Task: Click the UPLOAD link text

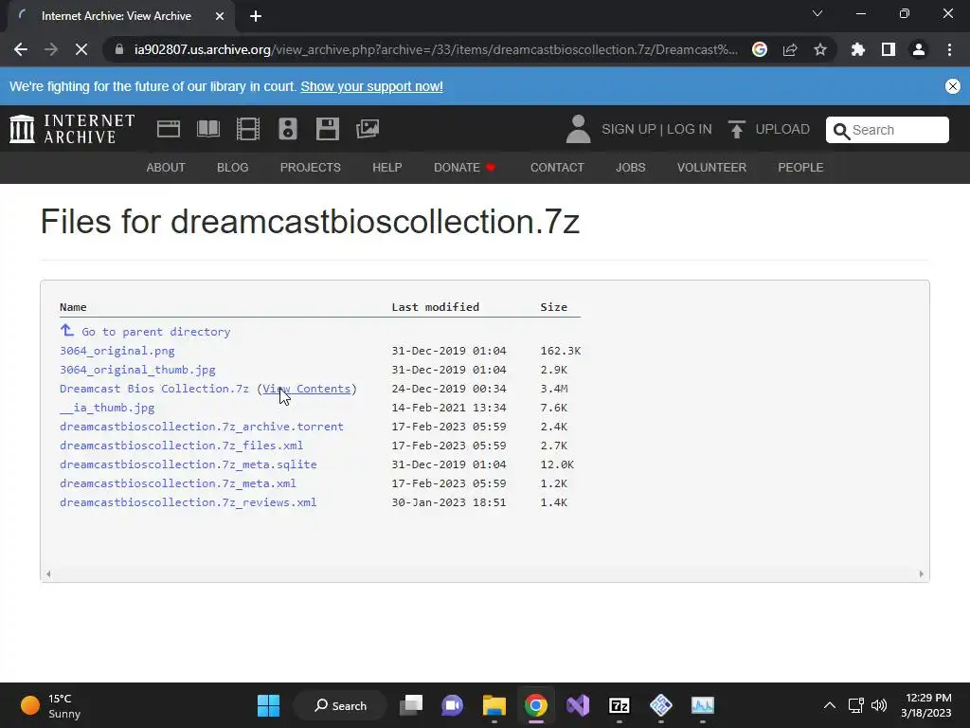Action: click(x=782, y=129)
